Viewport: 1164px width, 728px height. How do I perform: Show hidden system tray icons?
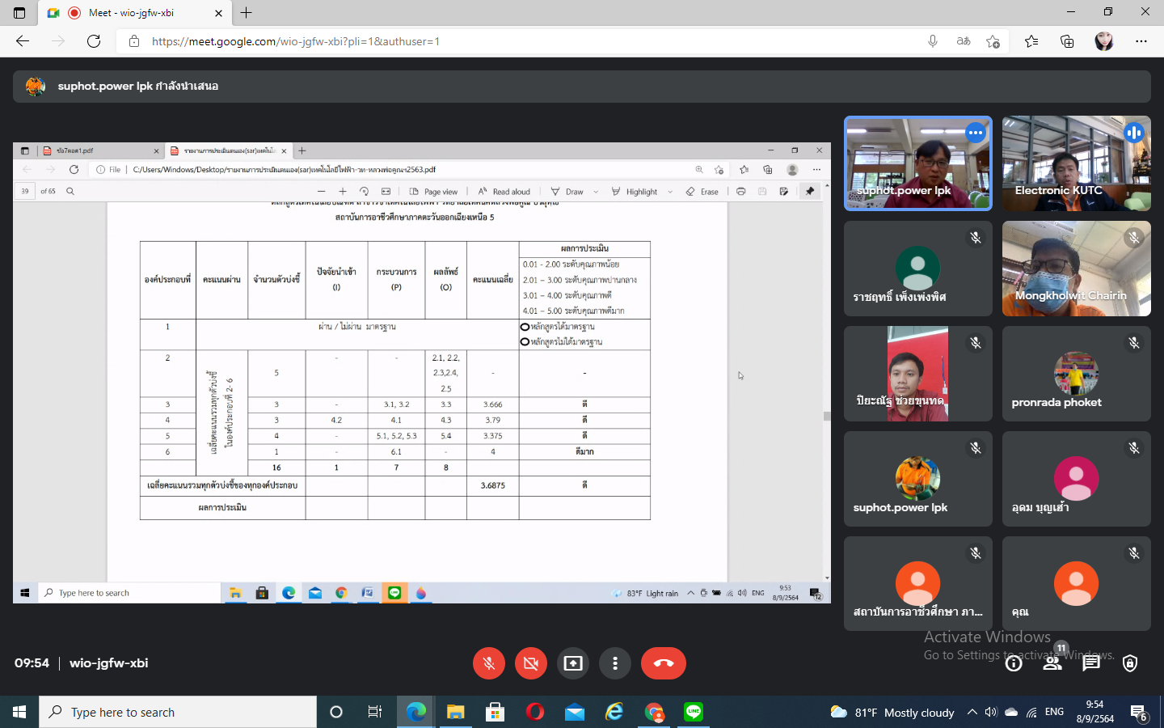[x=972, y=712]
